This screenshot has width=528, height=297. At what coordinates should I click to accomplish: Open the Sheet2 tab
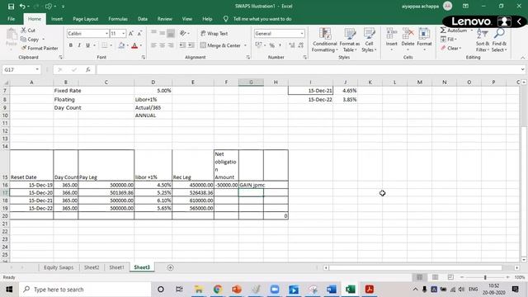pos(92,267)
